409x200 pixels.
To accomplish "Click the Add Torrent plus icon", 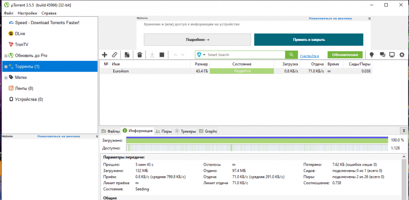I will (104, 55).
